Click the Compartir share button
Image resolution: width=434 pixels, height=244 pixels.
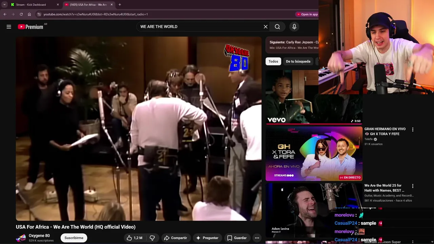coord(176,238)
